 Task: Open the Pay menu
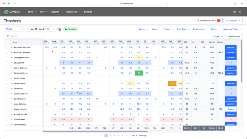pyautogui.click(x=43, y=12)
